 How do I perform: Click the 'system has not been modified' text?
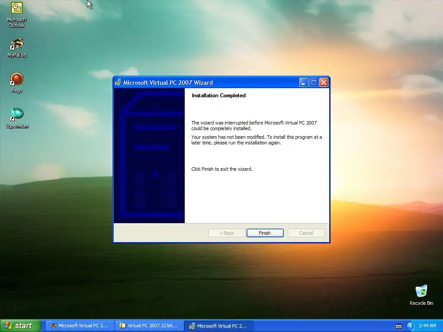tap(257, 140)
